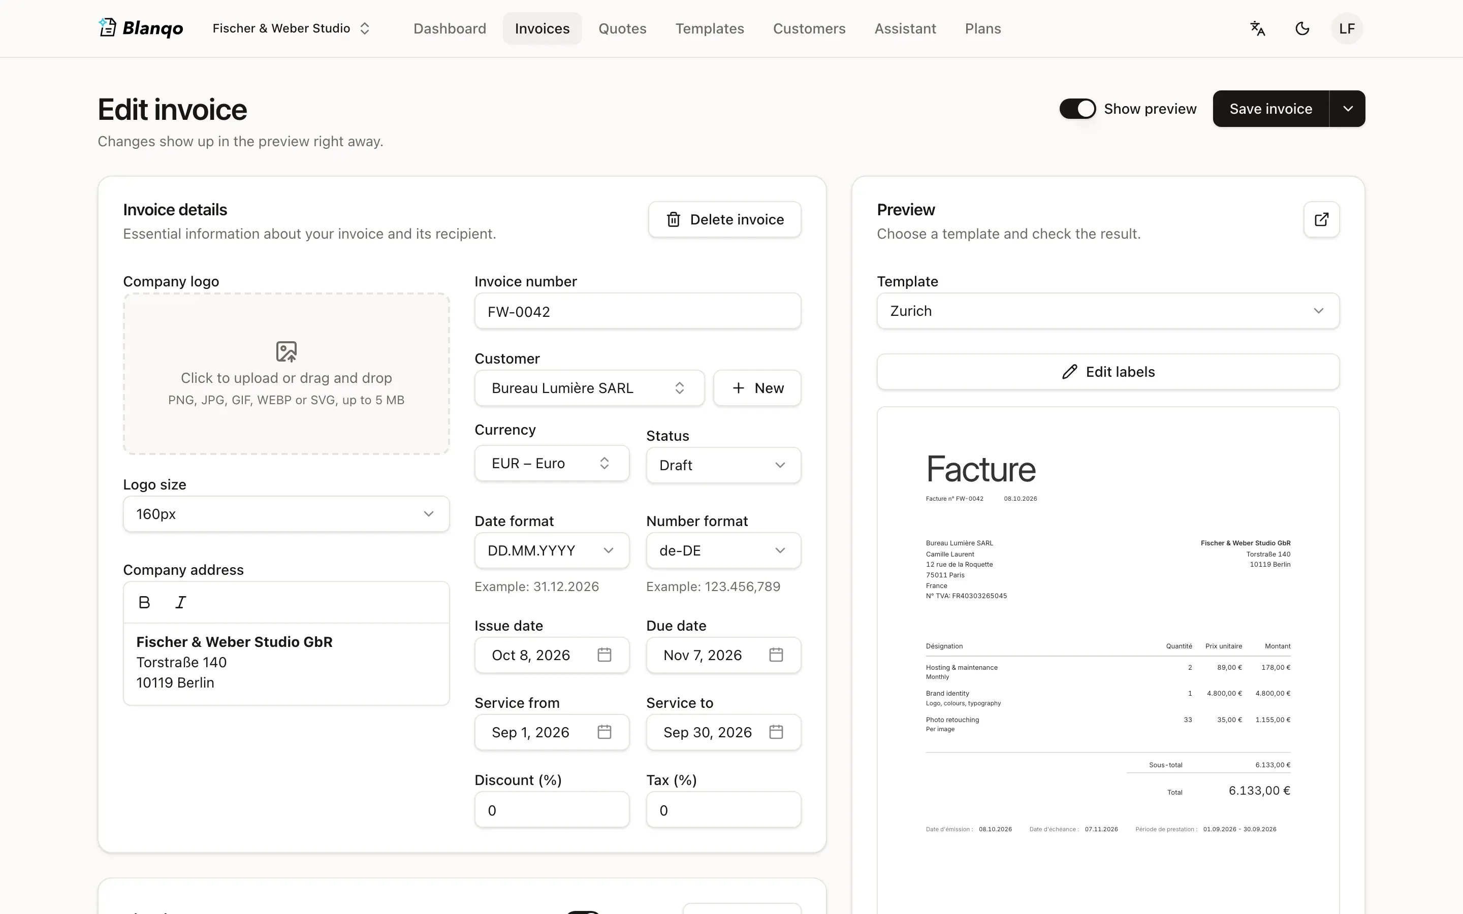Open the Status dropdown showing Draft
Image resolution: width=1463 pixels, height=914 pixels.
724,465
